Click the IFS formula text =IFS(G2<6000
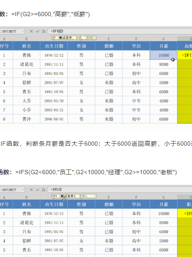This screenshot has height=257, width=192. 96,172
